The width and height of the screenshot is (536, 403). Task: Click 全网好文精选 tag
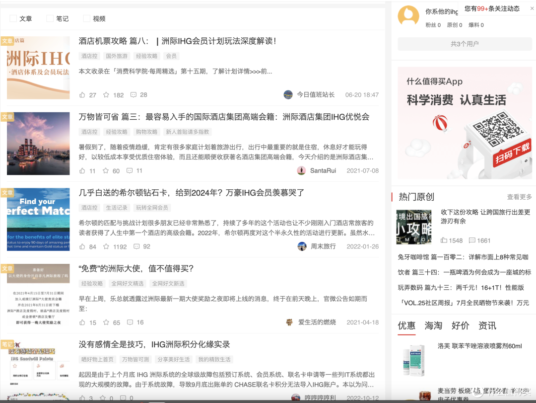(x=128, y=284)
